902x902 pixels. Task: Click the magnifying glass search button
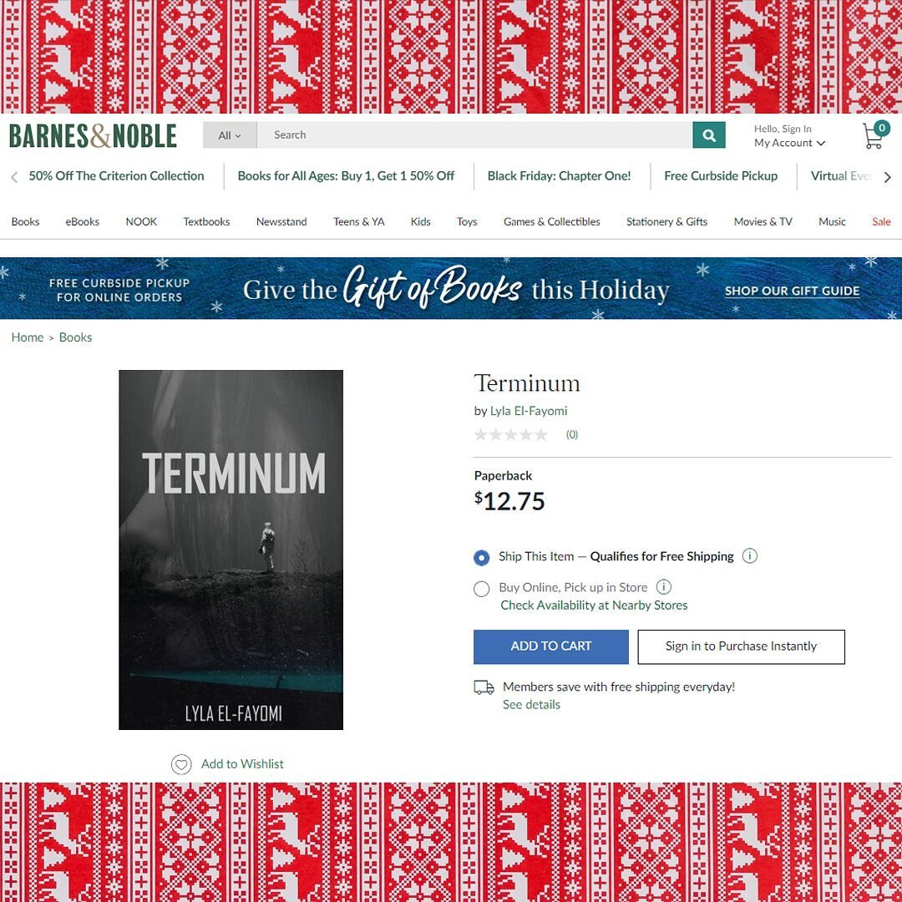click(x=709, y=135)
